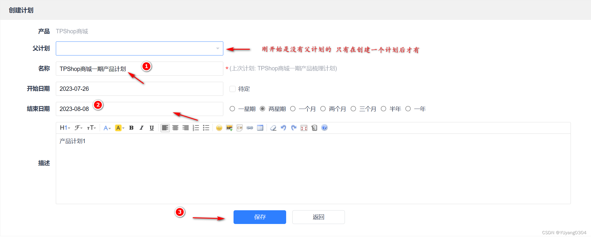Open the yellow highlight color picker

120,128
